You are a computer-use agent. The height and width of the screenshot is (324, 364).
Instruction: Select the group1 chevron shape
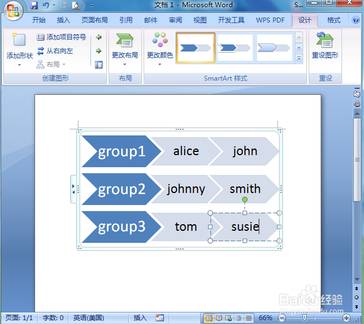121,151
